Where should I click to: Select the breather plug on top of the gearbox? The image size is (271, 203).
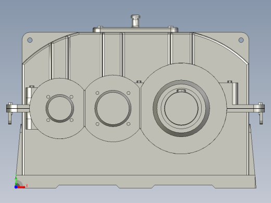135,21
